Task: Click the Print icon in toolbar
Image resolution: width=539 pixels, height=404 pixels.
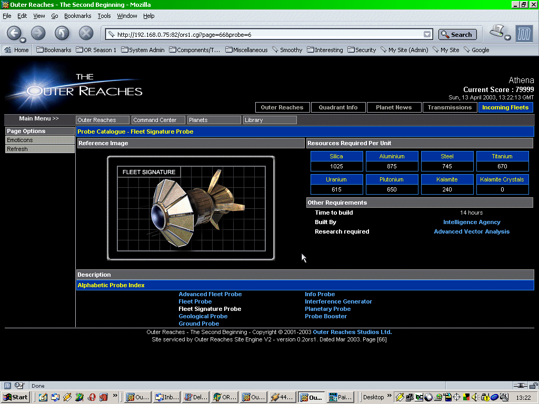Action: coord(496,32)
